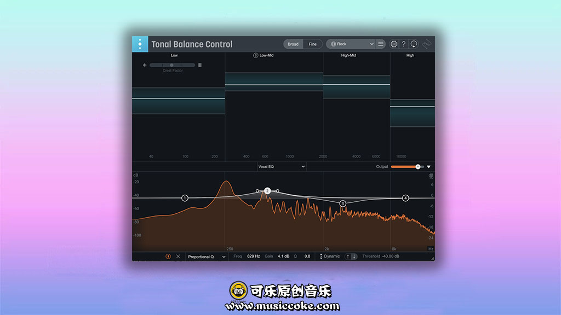Viewport: 561px width, 315px height.
Task: Select the upward dynamic direction arrow
Action: tap(348, 256)
